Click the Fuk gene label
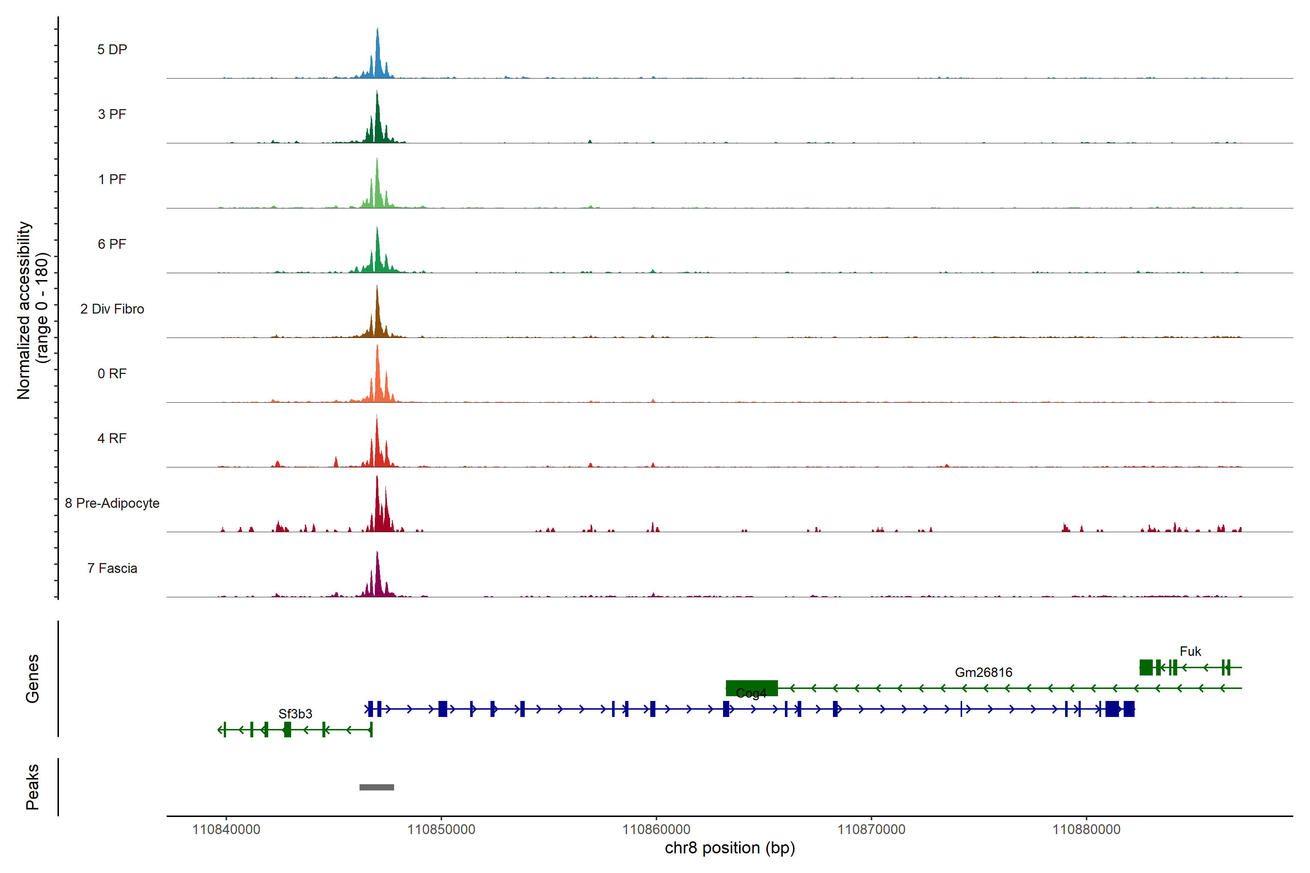Screen dimensions: 1310x873 point(1190,651)
